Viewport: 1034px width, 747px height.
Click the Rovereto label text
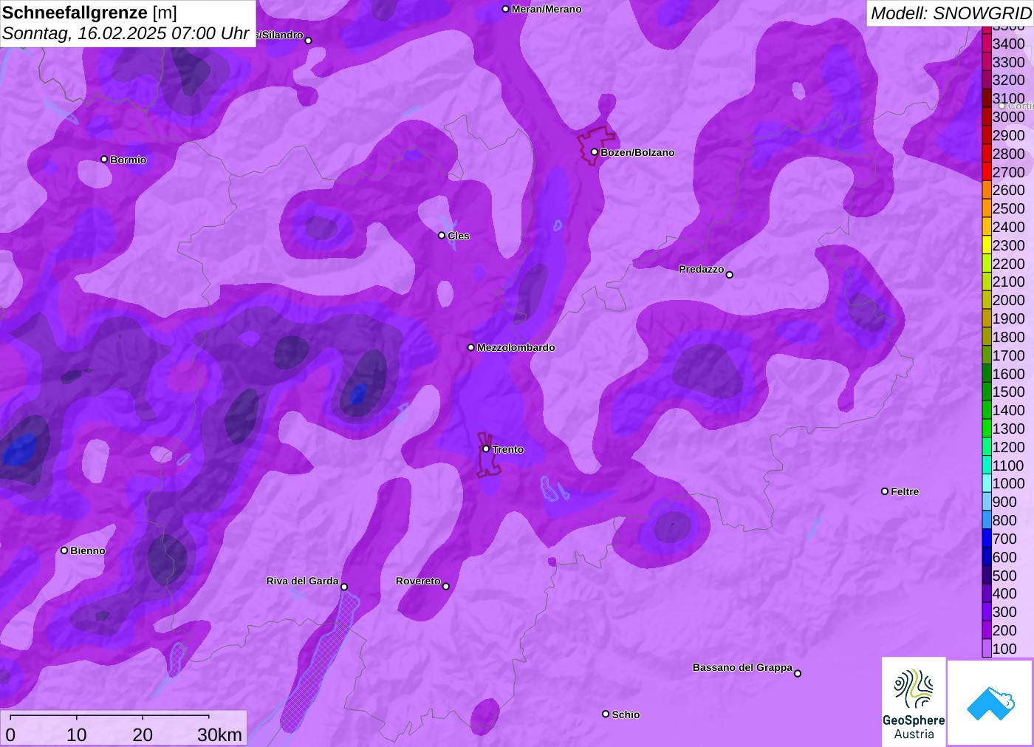tap(418, 581)
